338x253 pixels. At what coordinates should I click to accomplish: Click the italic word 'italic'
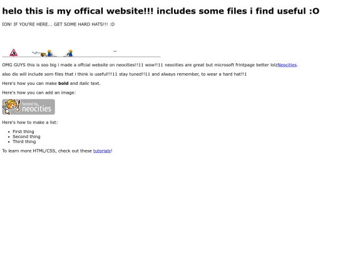coord(84,84)
